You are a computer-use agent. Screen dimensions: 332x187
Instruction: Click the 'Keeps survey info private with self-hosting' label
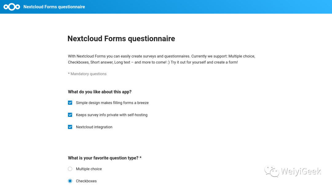112,115
